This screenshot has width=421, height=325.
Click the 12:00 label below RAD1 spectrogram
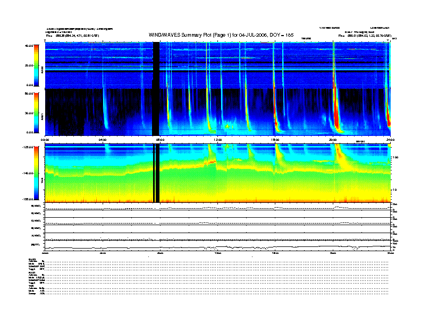click(x=218, y=140)
